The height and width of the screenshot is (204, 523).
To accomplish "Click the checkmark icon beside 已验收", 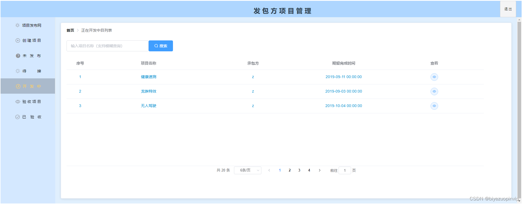I will click(x=18, y=117).
